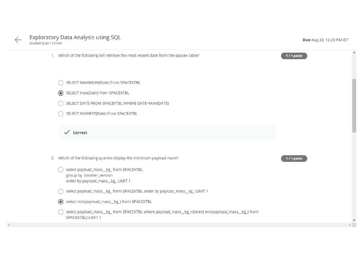The width and height of the screenshot is (363, 257).
Task: Open the quiz title "Exploratory Data Analysis using SQL"
Action: tap(74, 37)
